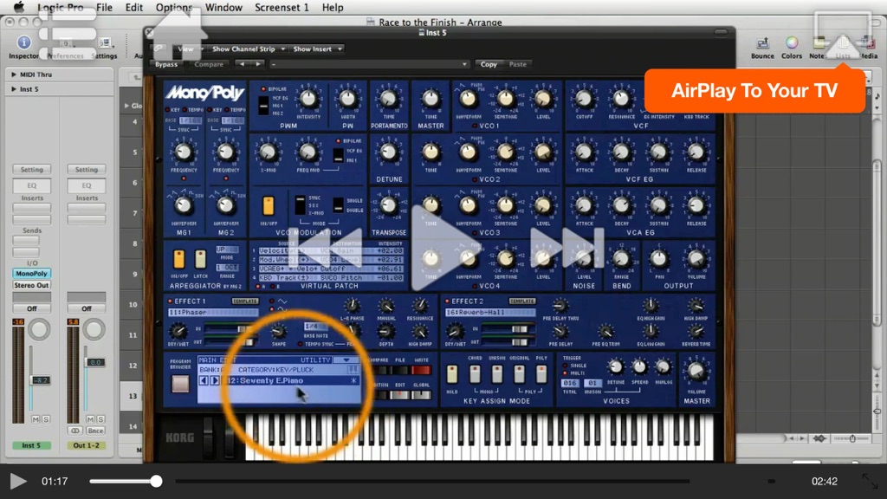Click the Write red button
This screenshot has width=887, height=499.
(421, 370)
